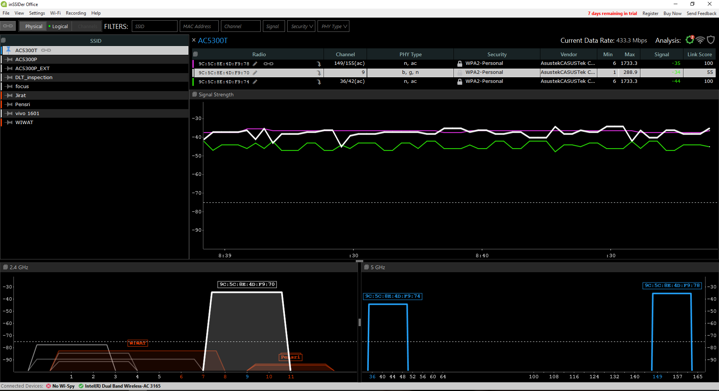
Task: Click link icon on radio F9:78 row
Action: click(x=269, y=64)
